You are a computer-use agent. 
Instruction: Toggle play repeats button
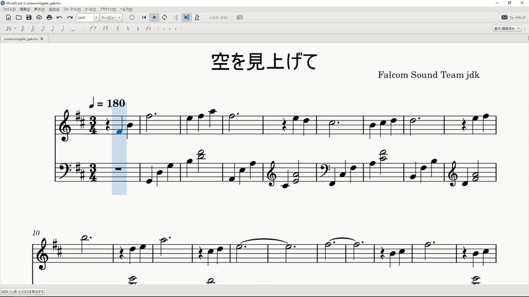pyautogui.click(x=176, y=18)
